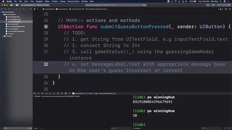Toggle the debug area visibility
The width and height of the screenshot is (232, 130).
coord(224,5)
